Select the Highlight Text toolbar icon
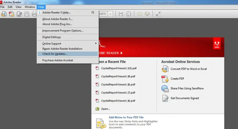 pos(147,14)
